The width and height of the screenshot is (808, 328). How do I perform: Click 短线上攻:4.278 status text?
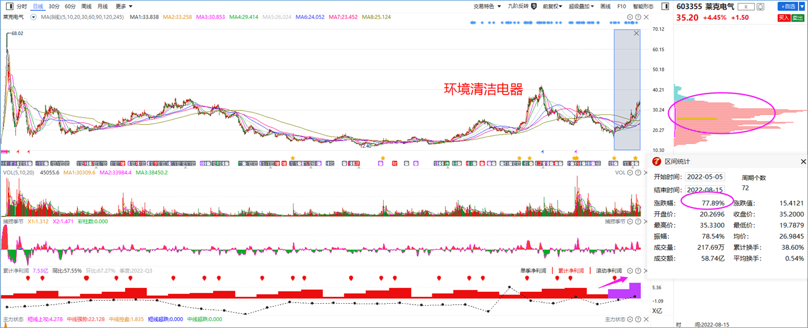[45, 320]
